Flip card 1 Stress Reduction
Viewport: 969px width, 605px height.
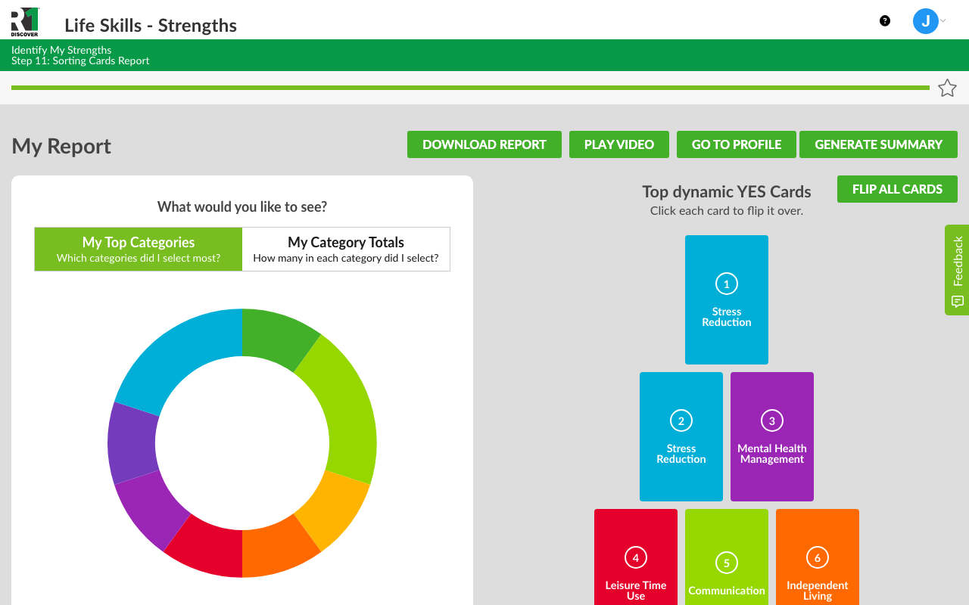[x=727, y=299]
